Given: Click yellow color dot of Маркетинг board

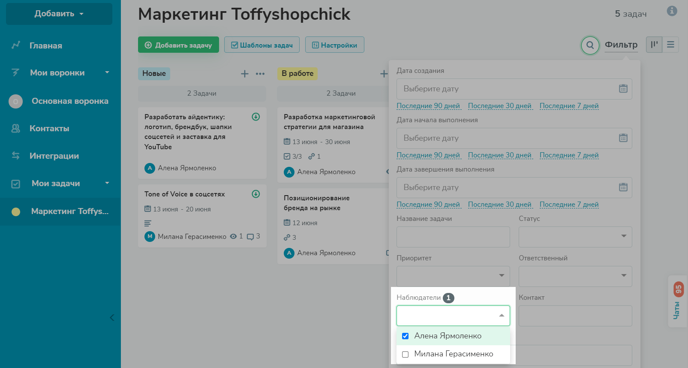Looking at the screenshot, I should [x=16, y=211].
